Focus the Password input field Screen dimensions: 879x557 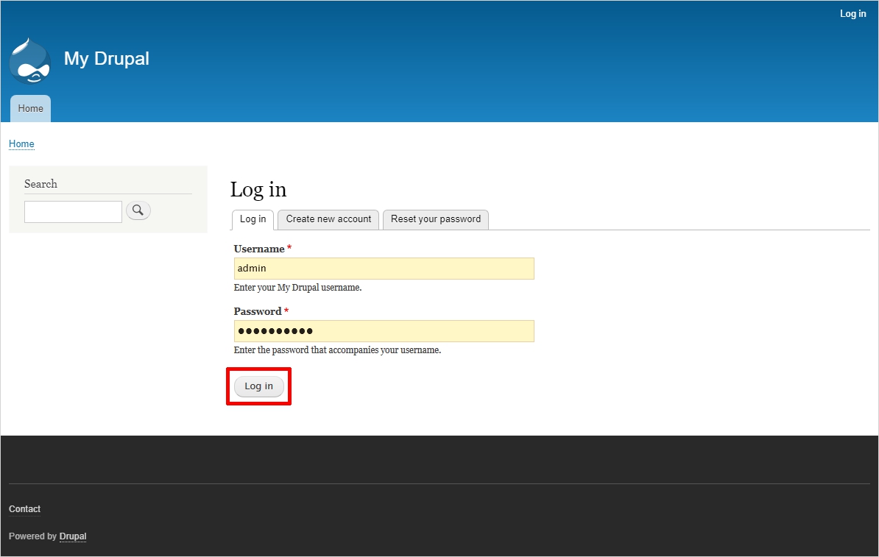[x=384, y=331]
